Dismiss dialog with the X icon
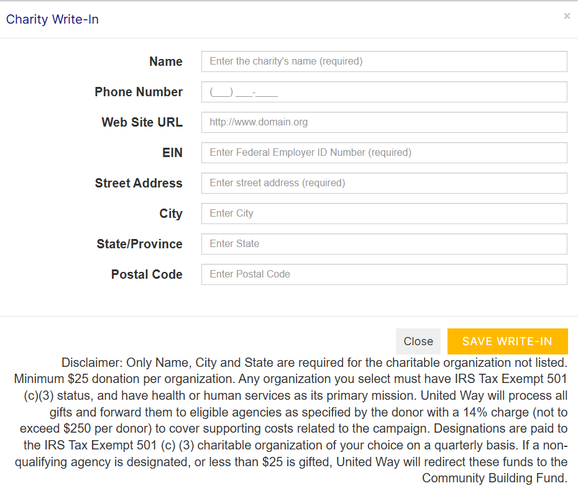 click(567, 16)
